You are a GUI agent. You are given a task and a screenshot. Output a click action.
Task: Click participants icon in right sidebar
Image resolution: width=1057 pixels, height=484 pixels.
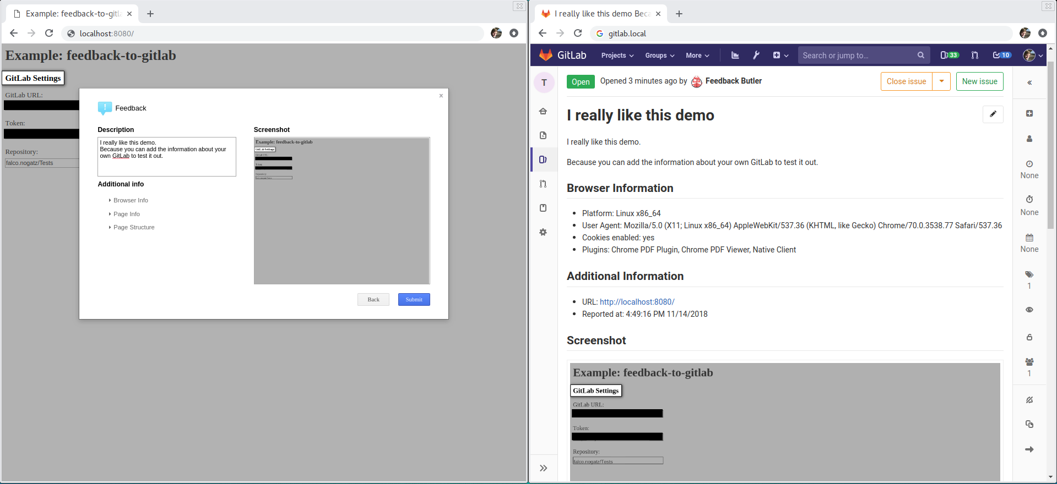click(1029, 362)
